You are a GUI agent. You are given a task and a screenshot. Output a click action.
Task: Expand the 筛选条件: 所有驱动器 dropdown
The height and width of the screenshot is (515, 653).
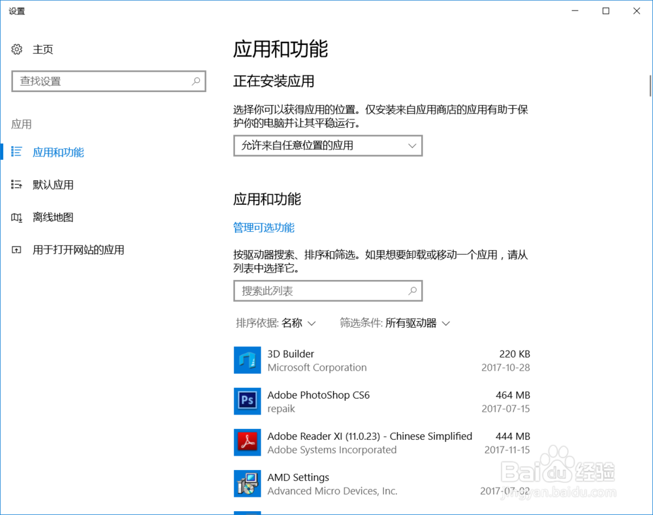click(x=395, y=323)
